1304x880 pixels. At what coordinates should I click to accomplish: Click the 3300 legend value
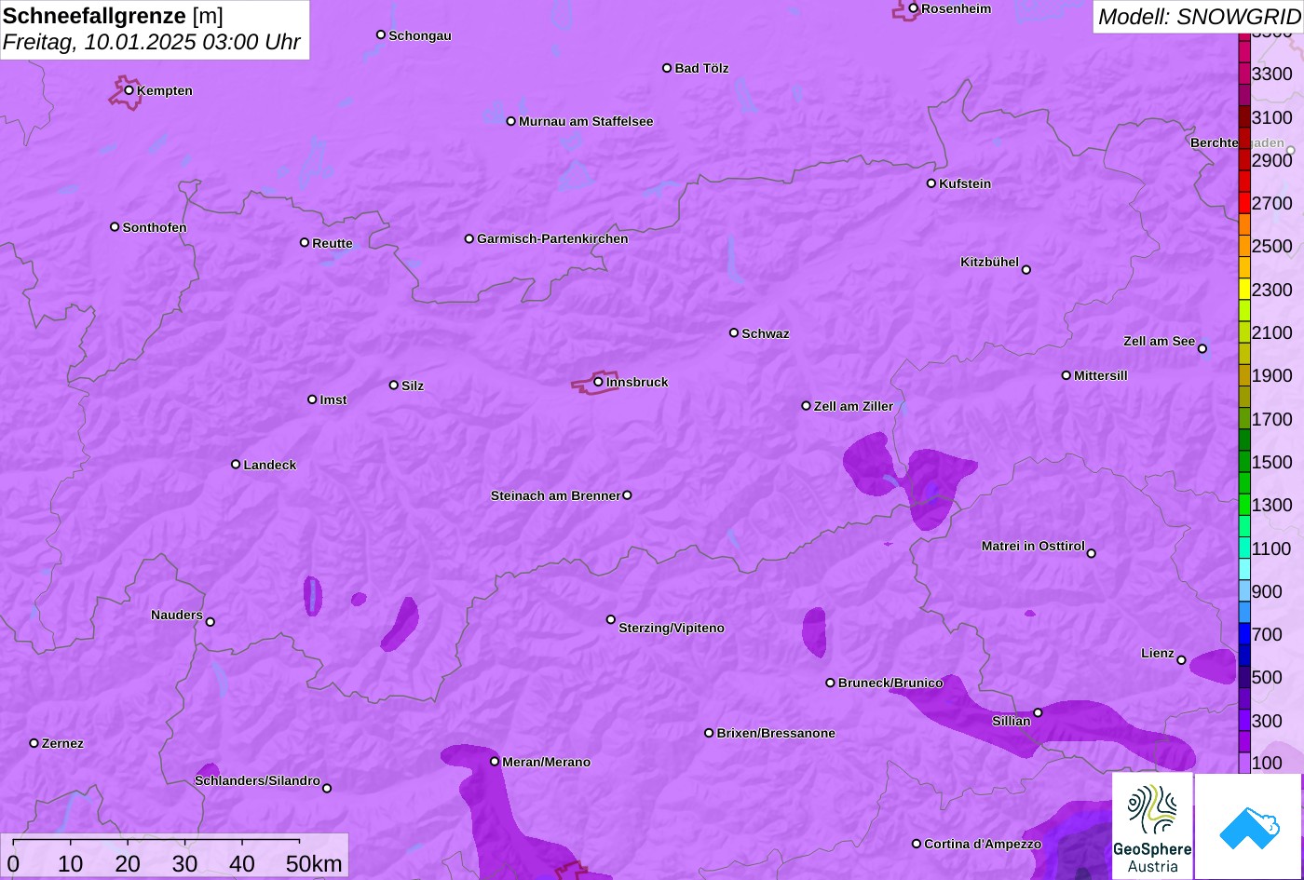[x=1272, y=74]
